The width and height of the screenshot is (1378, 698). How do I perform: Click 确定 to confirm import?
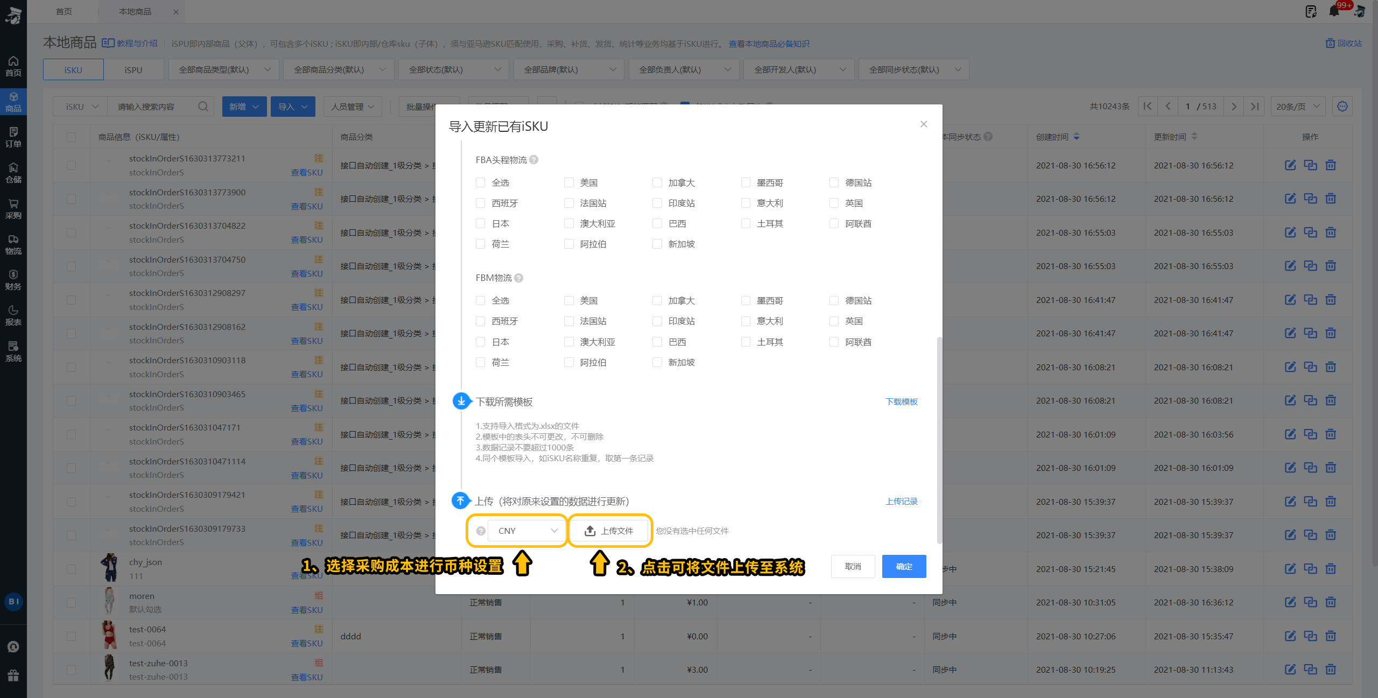tap(904, 566)
